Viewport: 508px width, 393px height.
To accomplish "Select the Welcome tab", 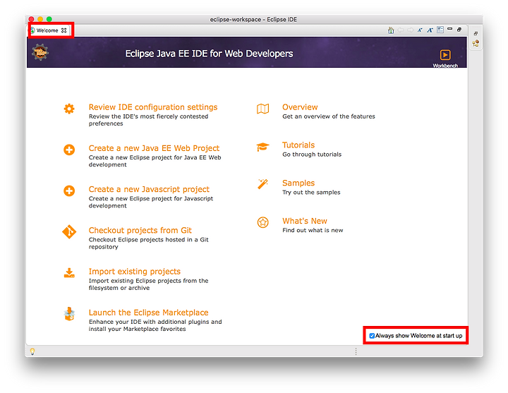I will (47, 30).
